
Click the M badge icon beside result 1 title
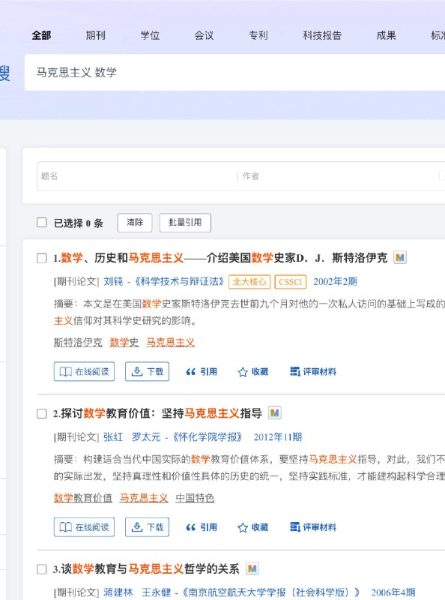click(x=400, y=257)
